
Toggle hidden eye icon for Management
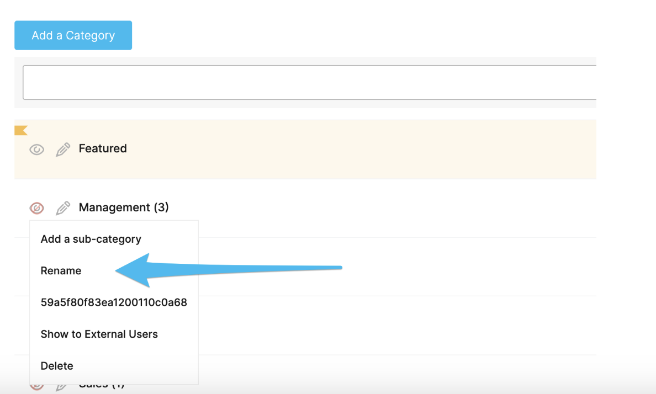click(x=37, y=208)
